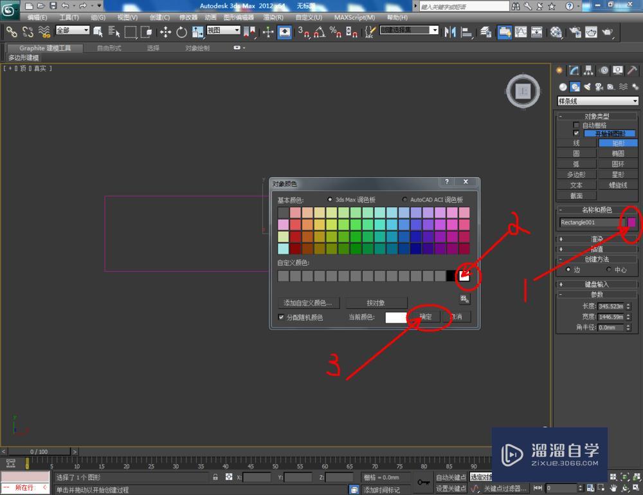643x495 pixels.
Task: Toggle the Angle Snap icon
Action: (x=320, y=32)
